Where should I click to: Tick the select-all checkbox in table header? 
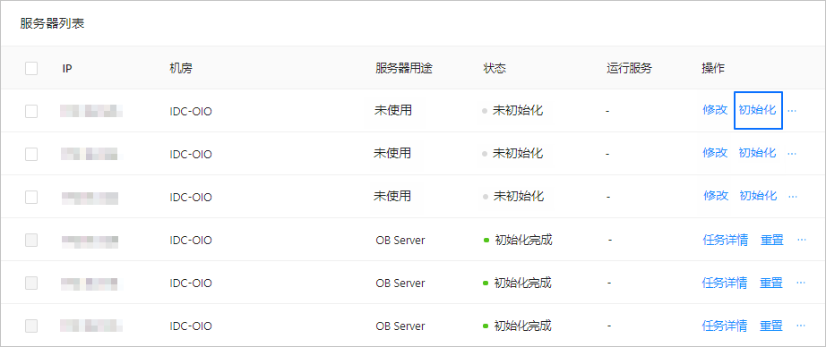(x=31, y=68)
